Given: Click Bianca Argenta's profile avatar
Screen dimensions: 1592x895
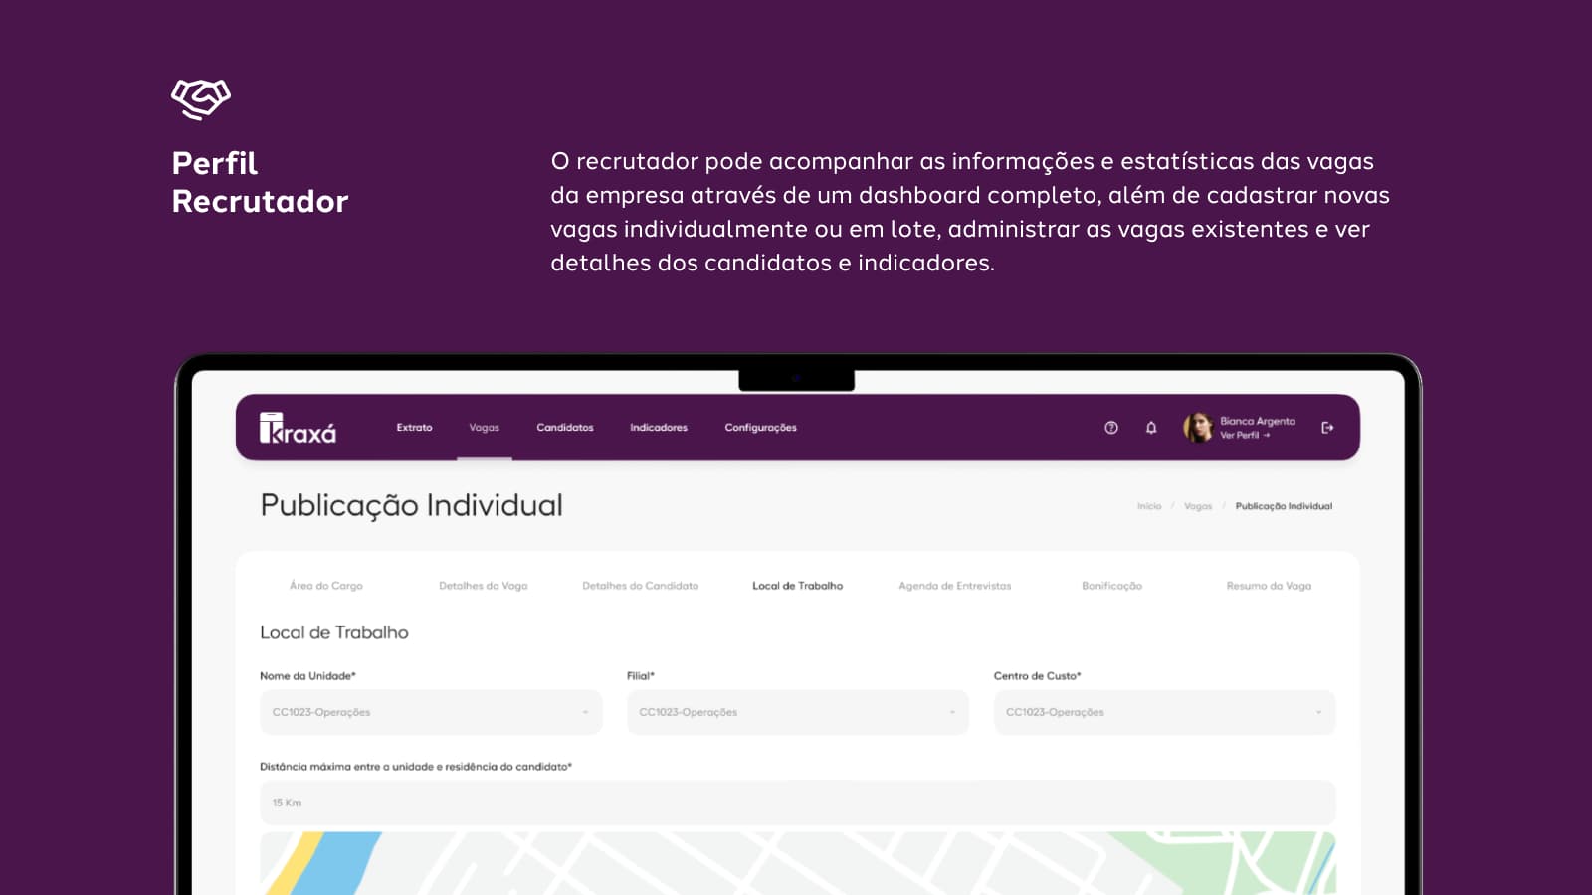Looking at the screenshot, I should (1198, 427).
